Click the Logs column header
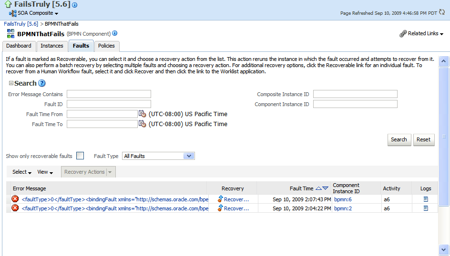 coord(426,188)
